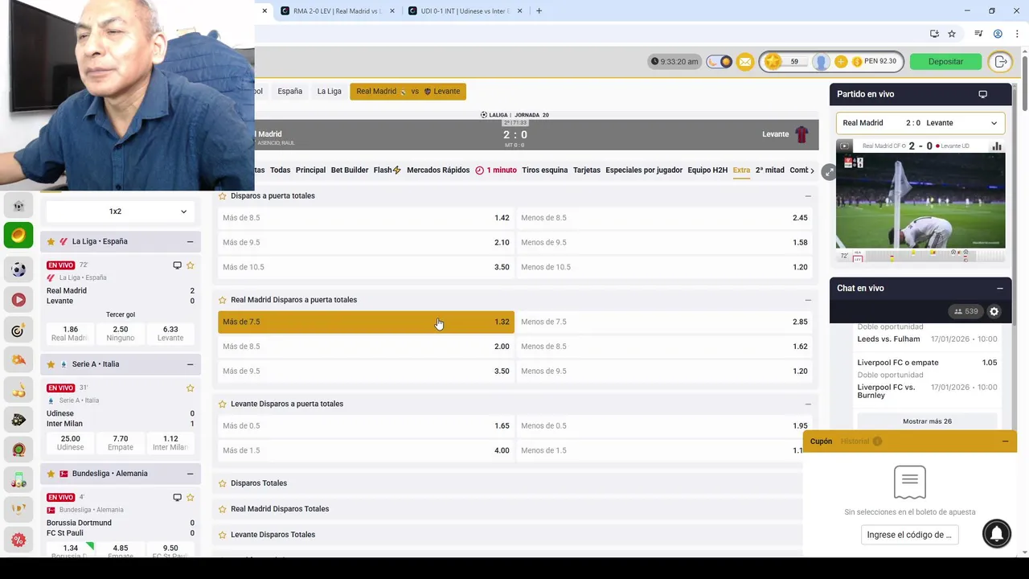Click the bet code input field
This screenshot has height=579, width=1029.
point(909,535)
